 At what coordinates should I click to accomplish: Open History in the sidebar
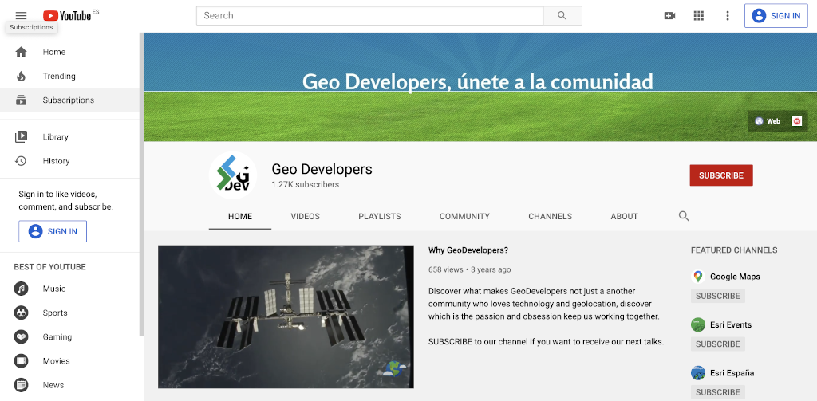70,161
